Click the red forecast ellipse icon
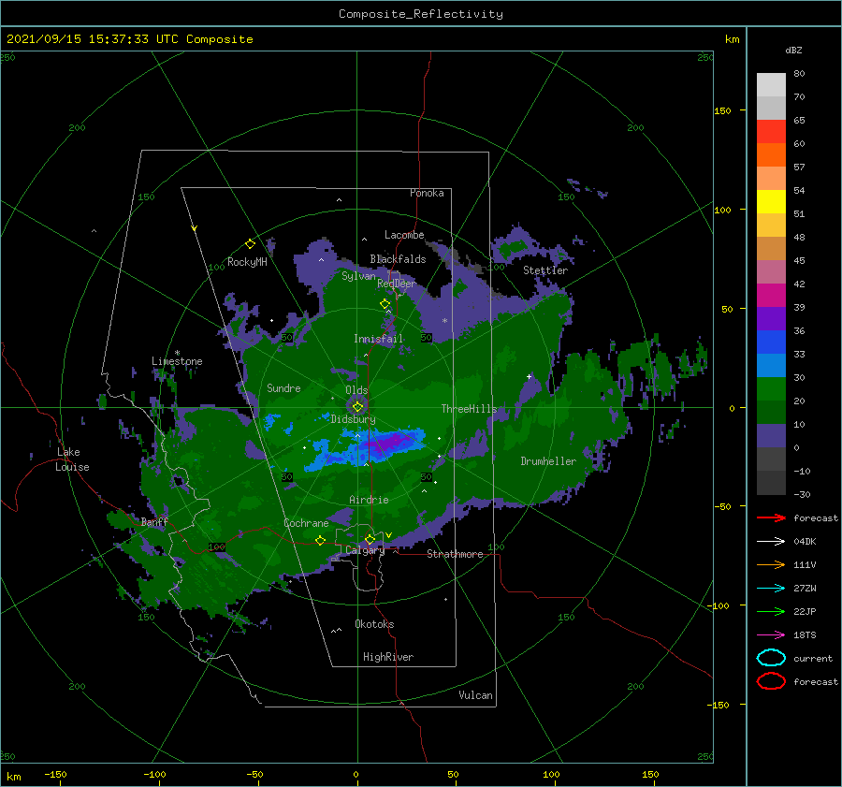The image size is (842, 787). (771, 681)
